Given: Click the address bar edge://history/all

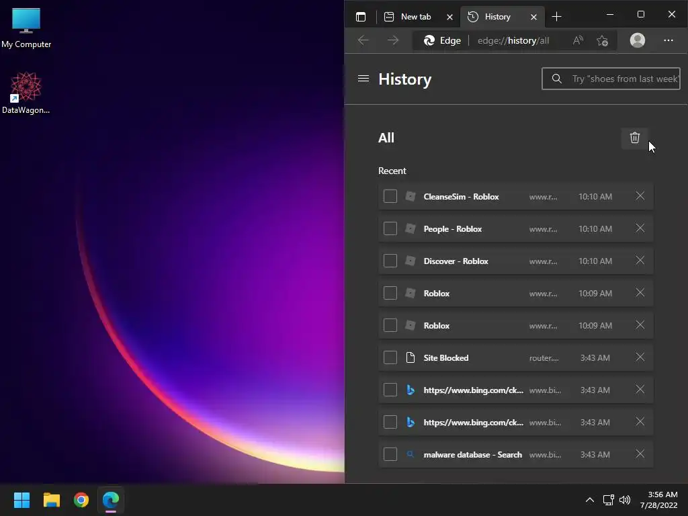Looking at the screenshot, I should point(513,41).
